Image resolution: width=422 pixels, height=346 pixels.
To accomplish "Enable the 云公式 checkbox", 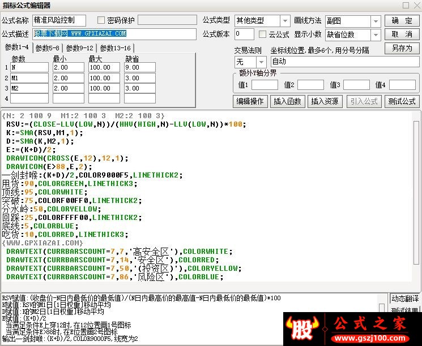I will tap(262, 34).
